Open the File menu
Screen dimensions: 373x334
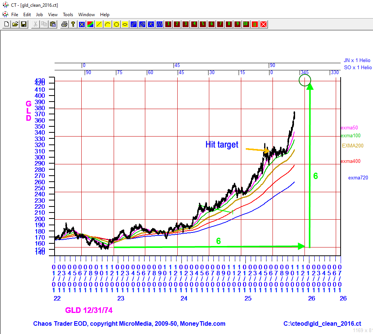(15, 15)
